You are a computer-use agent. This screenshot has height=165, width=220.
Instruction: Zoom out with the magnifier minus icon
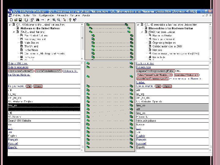pos(59,20)
